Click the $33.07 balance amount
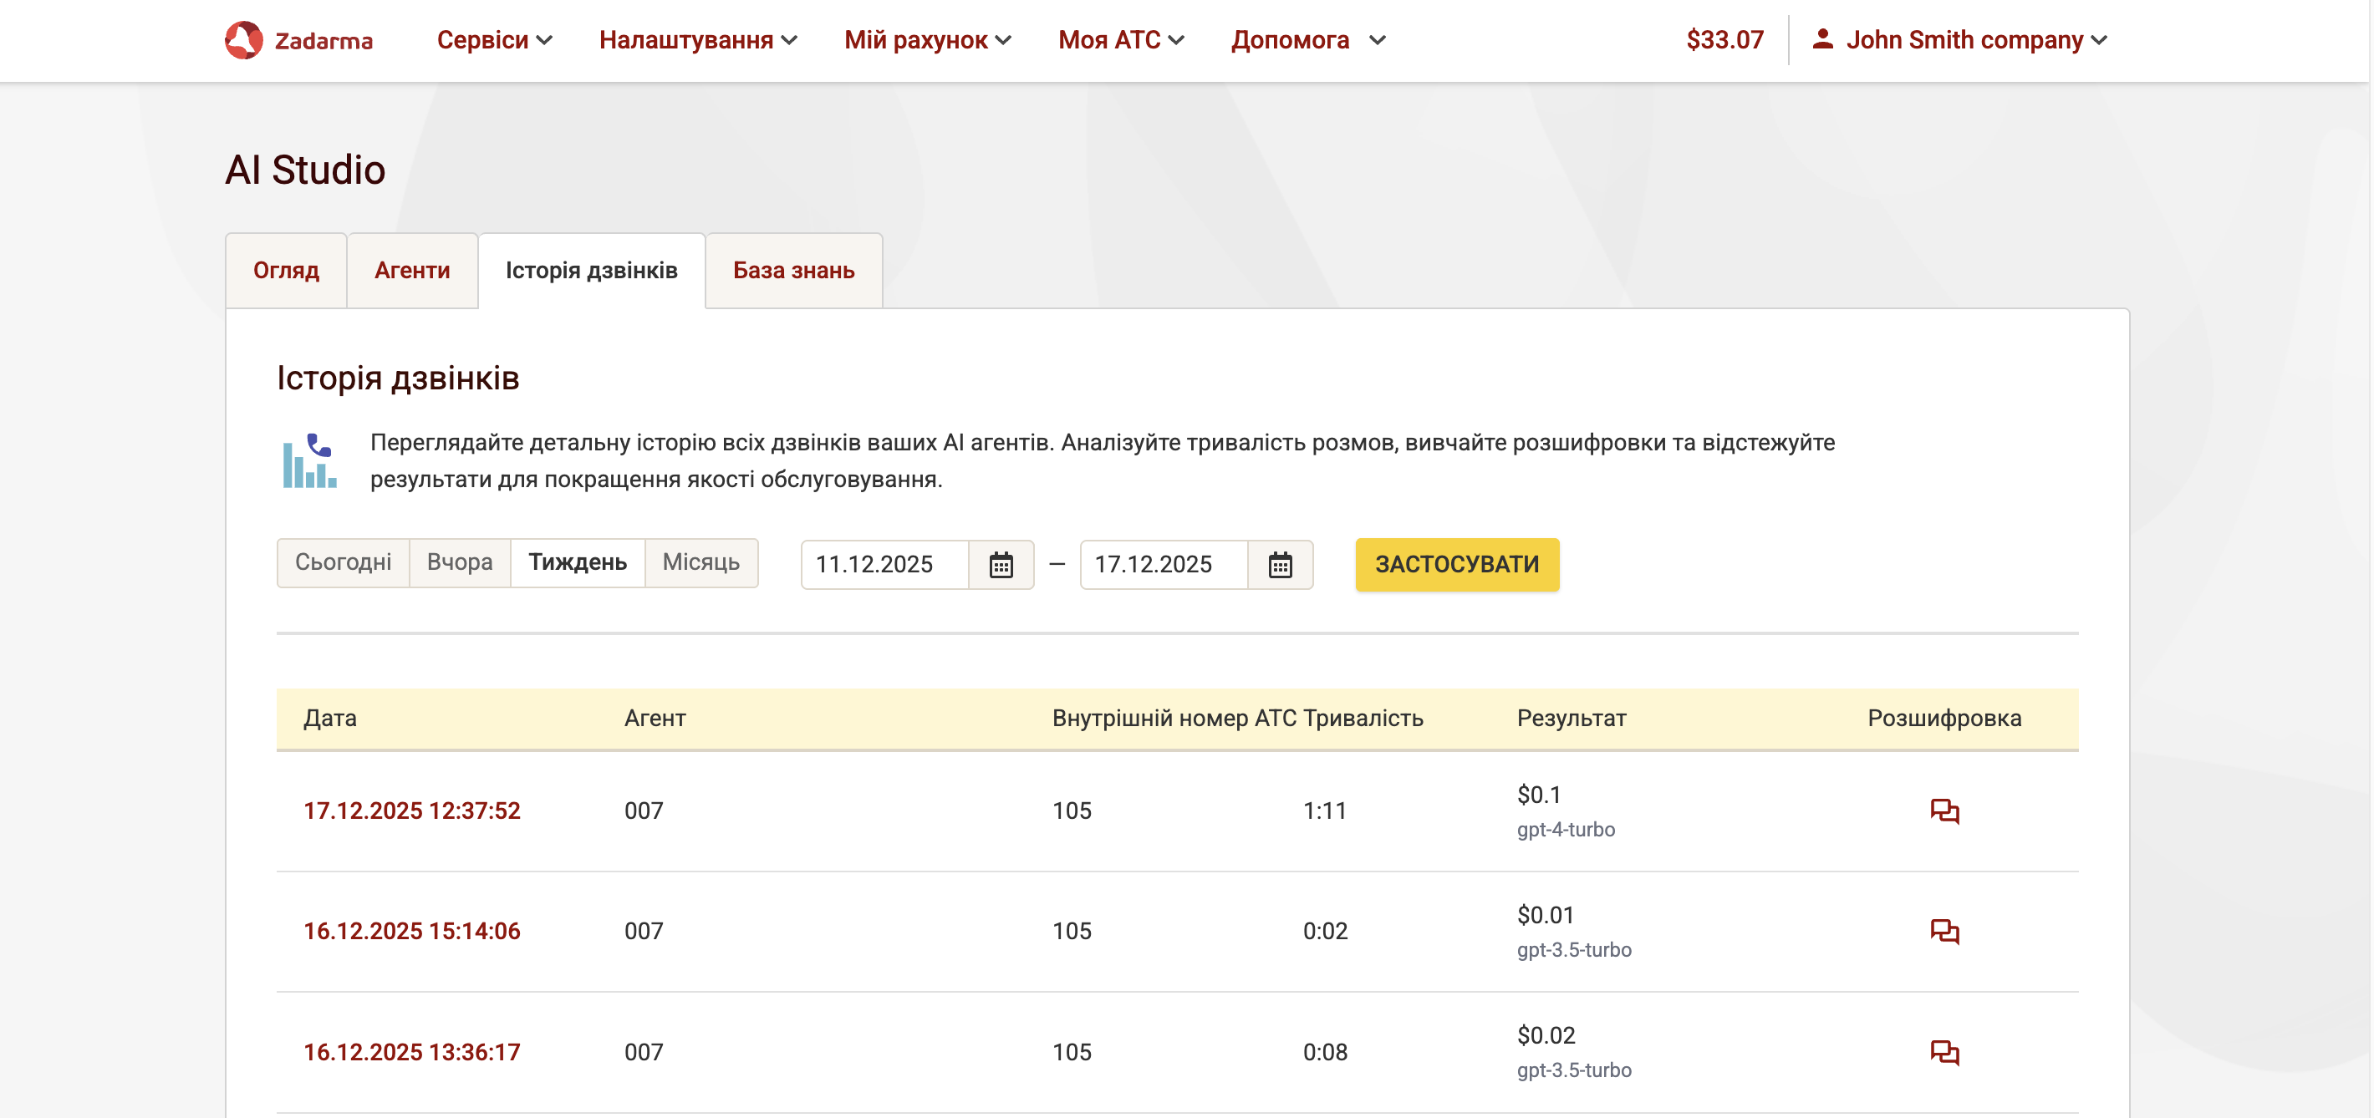 pyautogui.click(x=1724, y=40)
